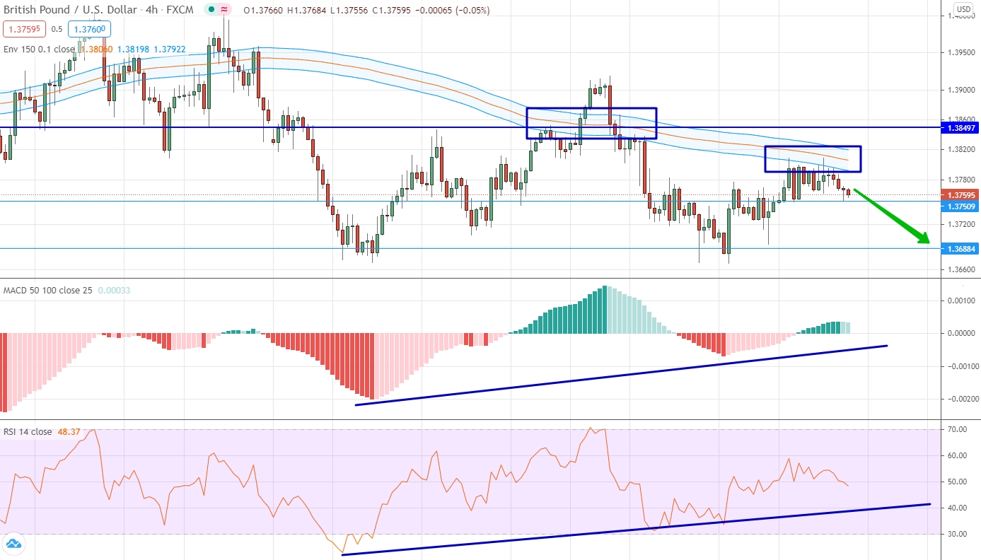The width and height of the screenshot is (981, 560).
Task: Click the Env value 1.37922
Action: point(169,49)
